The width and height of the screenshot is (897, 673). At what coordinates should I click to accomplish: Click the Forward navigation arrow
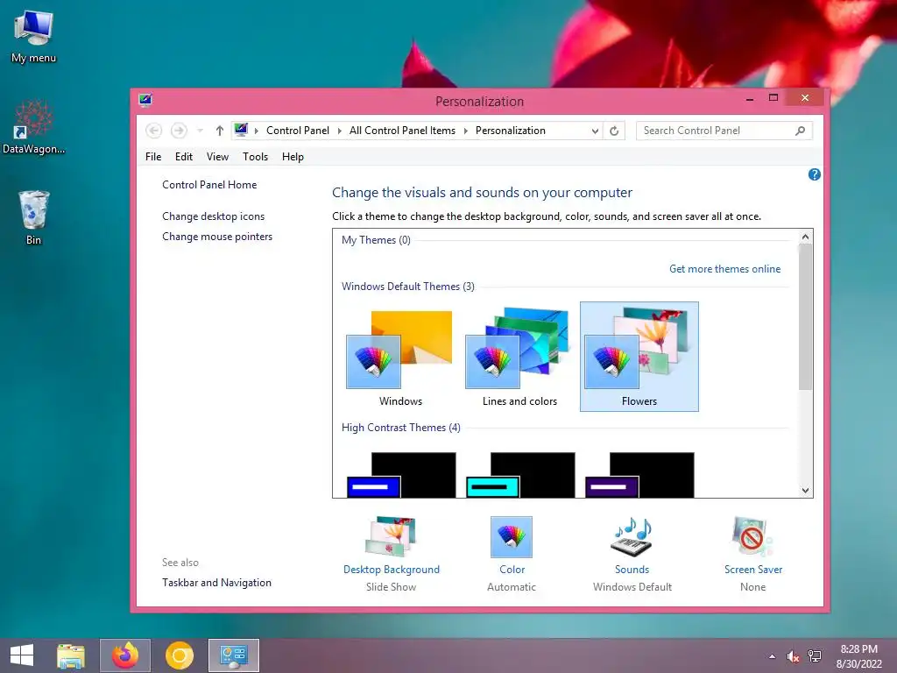[x=179, y=131]
